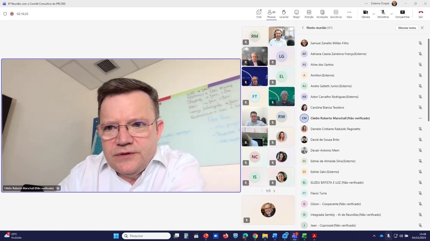Viewport: 430px width, 241px height.
Task: Expand microphone options dropdown arrow
Action: click(392, 14)
